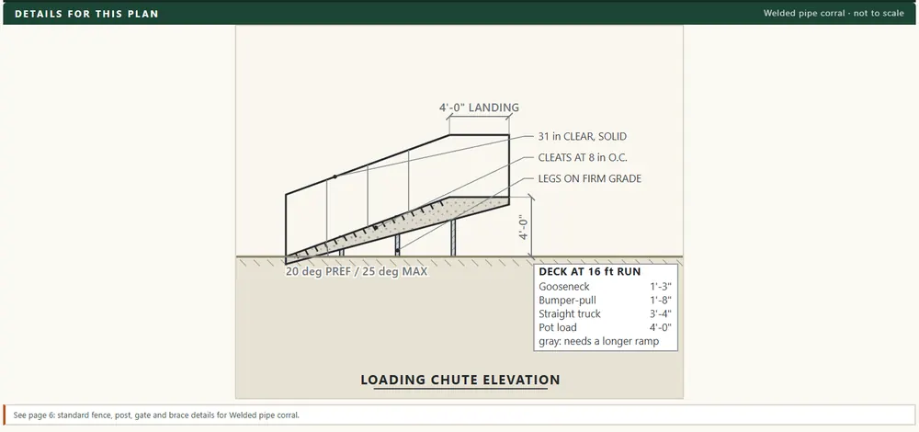Click the Straight truck value 3'-4"
Image resolution: width=919 pixels, height=432 pixels.
[x=661, y=313]
